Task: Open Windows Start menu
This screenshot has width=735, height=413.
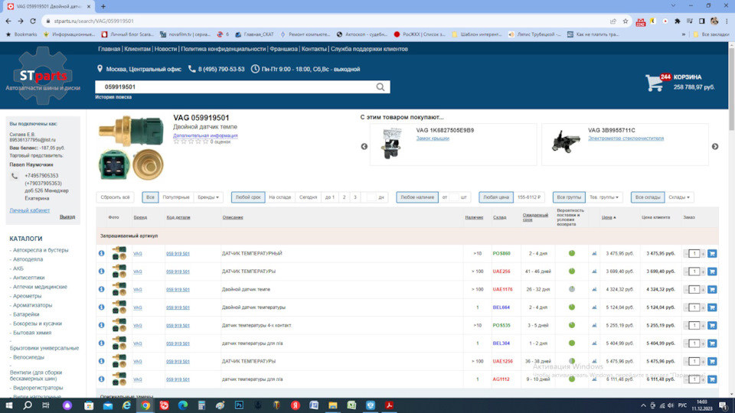Action: (x=9, y=405)
